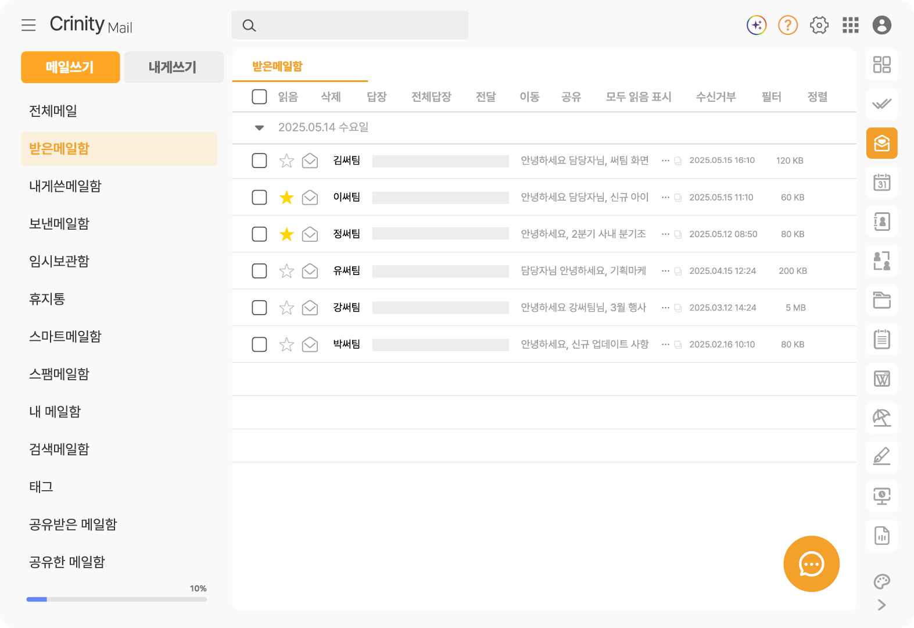Screen dimensions: 914x628
Task: Open the hamburger menu beside Crinity Mail
Action: pos(28,25)
